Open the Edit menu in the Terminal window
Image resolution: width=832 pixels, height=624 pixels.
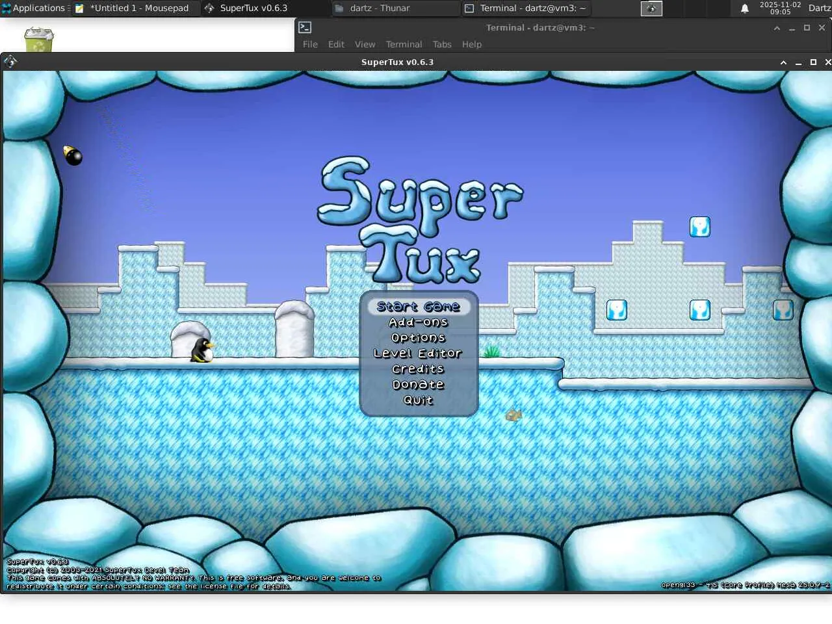coord(336,44)
